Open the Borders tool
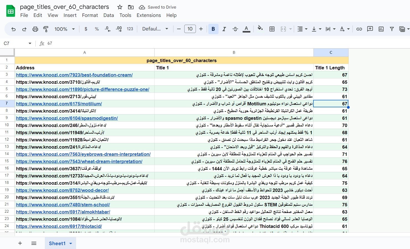Screen dimensions: 410x249 [x=272, y=29]
